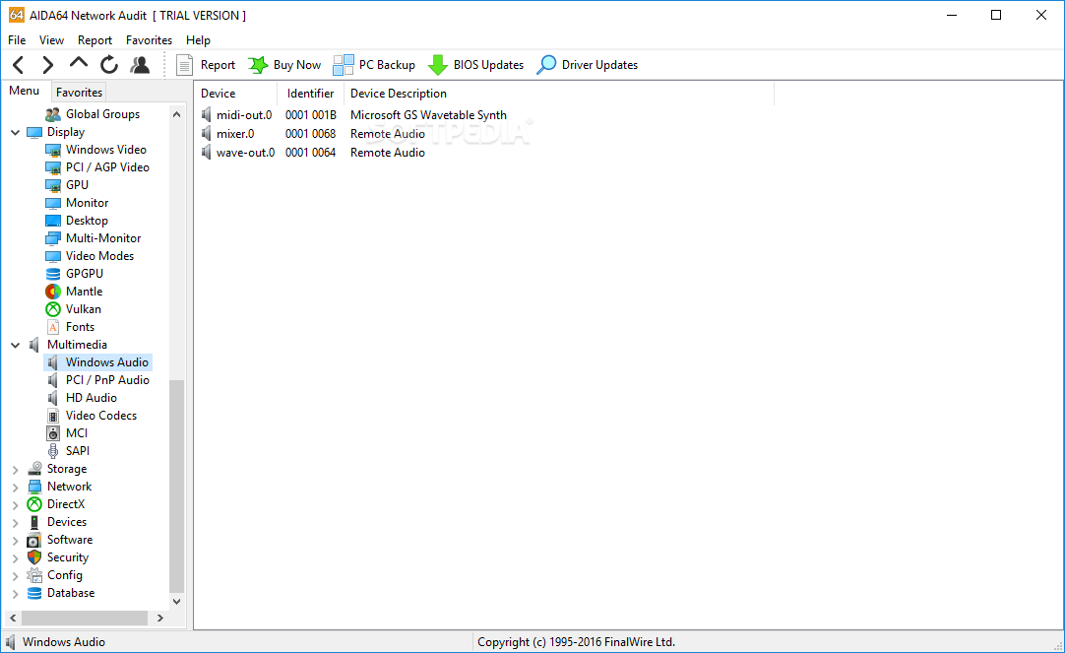The width and height of the screenshot is (1065, 653).
Task: Expand the Config tree node
Action: tap(15, 575)
